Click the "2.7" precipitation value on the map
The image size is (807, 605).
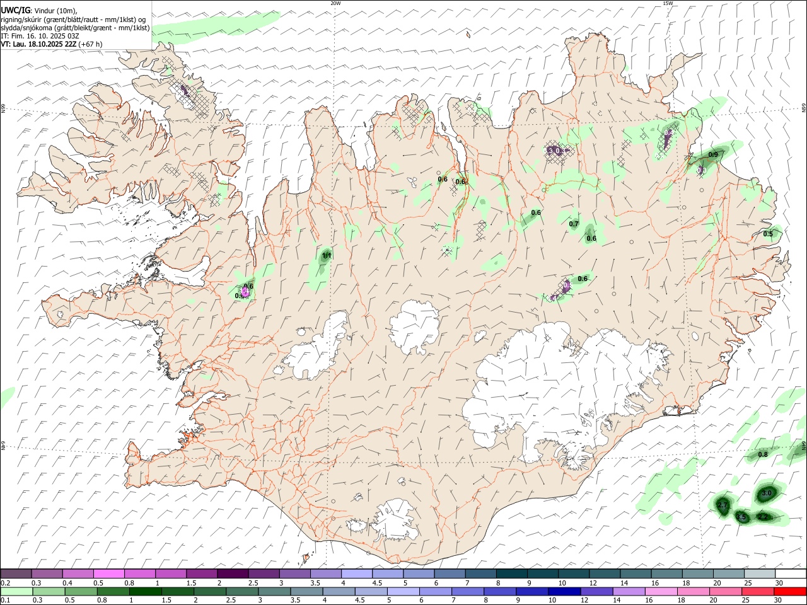[x=723, y=505]
